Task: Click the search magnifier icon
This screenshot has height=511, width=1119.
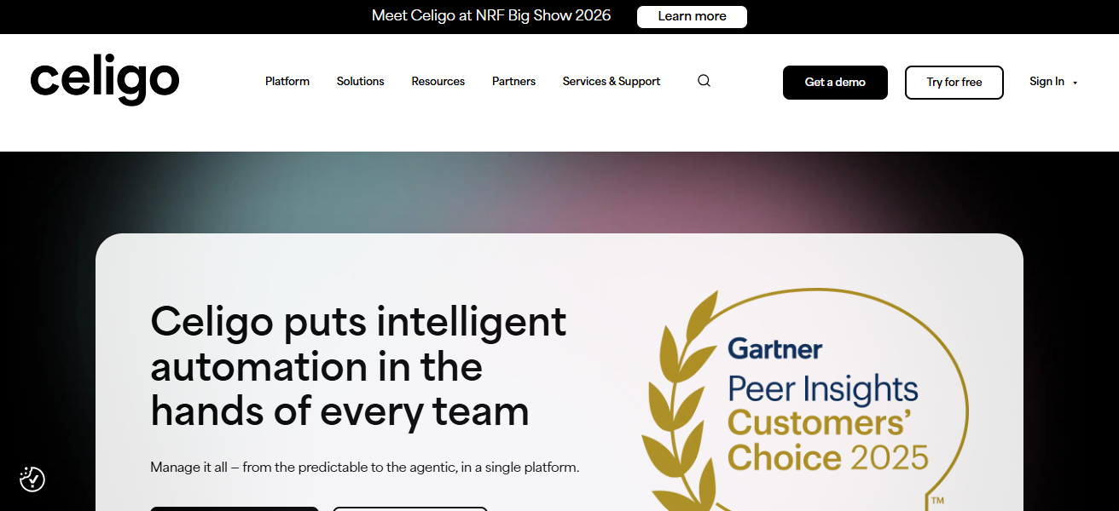Action: [704, 81]
